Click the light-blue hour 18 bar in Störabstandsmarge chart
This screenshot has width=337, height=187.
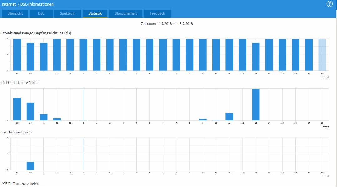click(x=322, y=55)
